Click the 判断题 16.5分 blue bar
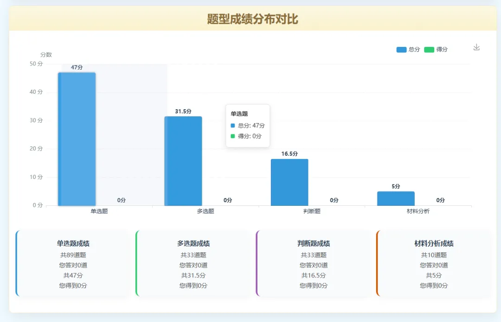Screen dimensions: 501x322 (289, 182)
